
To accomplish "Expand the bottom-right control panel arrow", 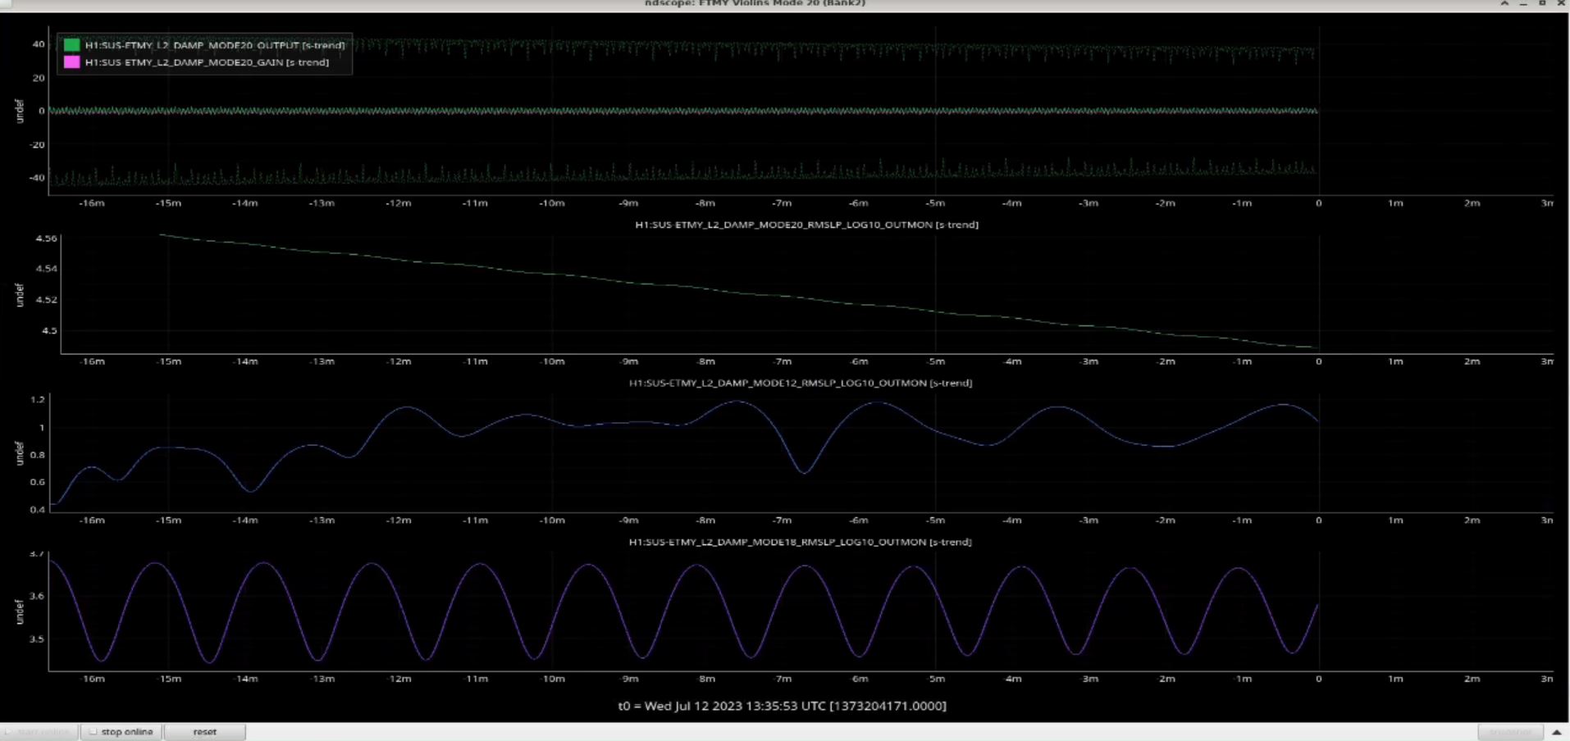I will (1556, 732).
